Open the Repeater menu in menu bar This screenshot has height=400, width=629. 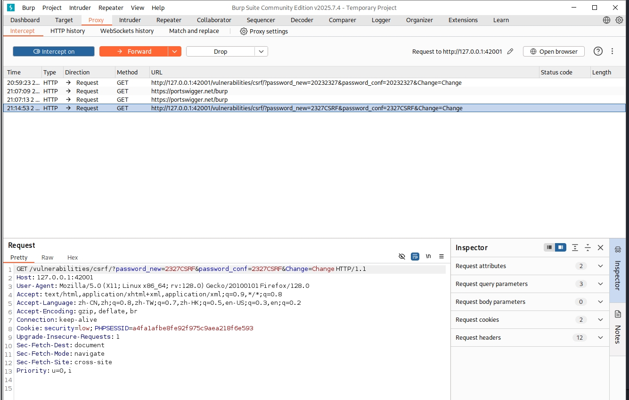111,8
